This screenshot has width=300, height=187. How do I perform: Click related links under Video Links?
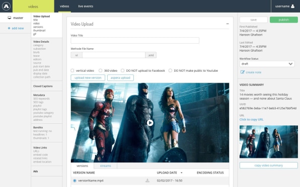[40, 158]
